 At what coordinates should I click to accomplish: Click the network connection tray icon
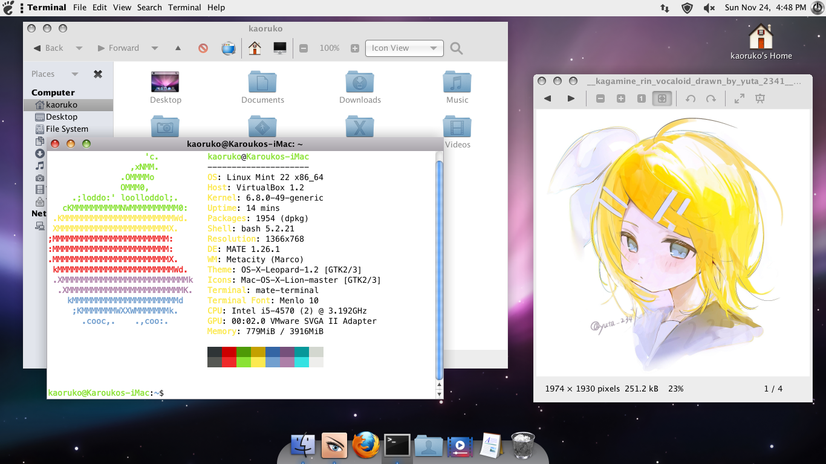665,8
